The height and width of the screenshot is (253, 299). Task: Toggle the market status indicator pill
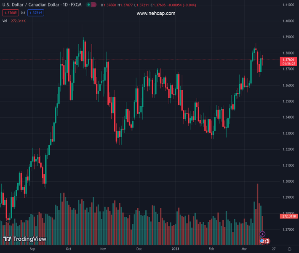91,5
